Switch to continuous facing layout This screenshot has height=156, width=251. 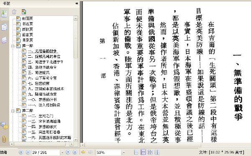point(150,152)
